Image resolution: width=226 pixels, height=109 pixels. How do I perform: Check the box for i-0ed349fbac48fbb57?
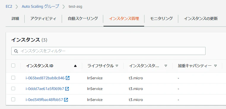13,99
